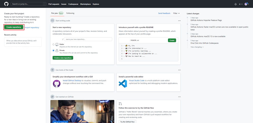Open the user avatar menu
Viewport: 253px width, 123px height.
click(246, 4)
